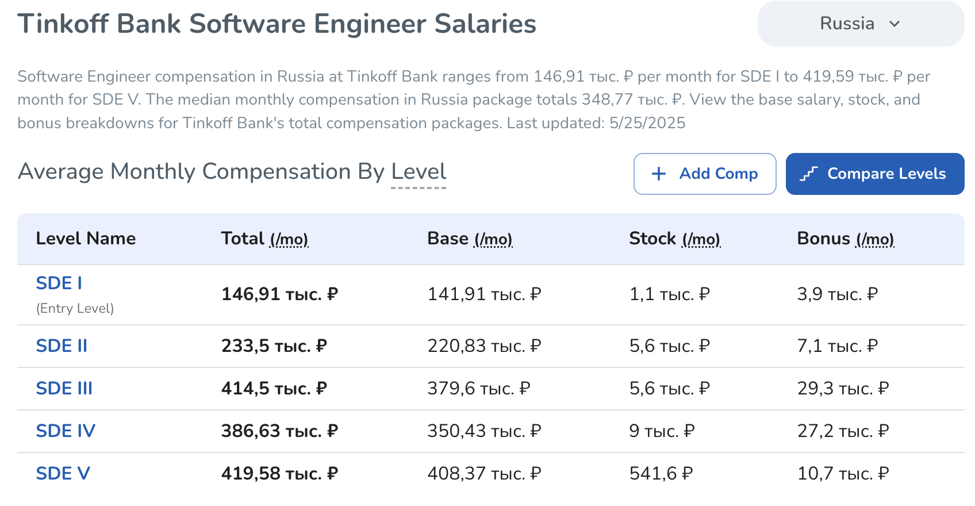
Task: Click the Base (/mo) column header
Action: pos(470,239)
